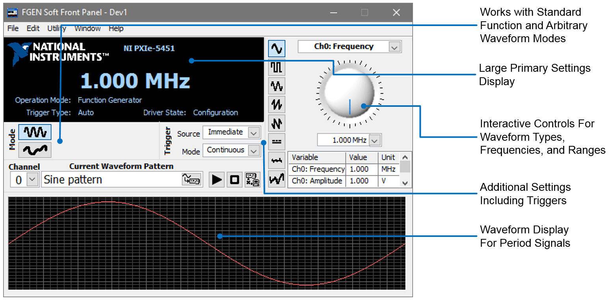The image size is (612, 300).
Task: Switch to Arbitrary Waveform mode
Action: click(35, 150)
